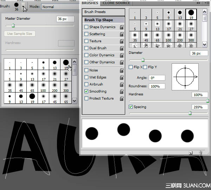Screen dimensions: 211x190
Task: Enable Shape Dynamics checkbox
Action: coord(86,27)
